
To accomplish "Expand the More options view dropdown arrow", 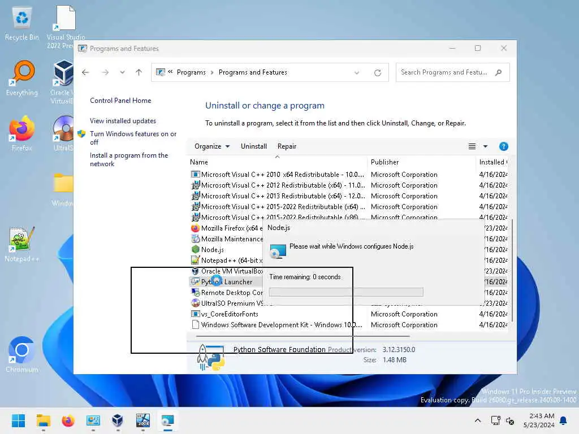I will tap(486, 146).
